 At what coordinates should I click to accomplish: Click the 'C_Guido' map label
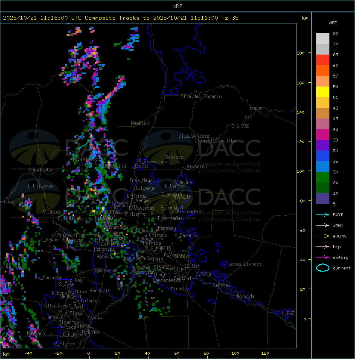52,212
